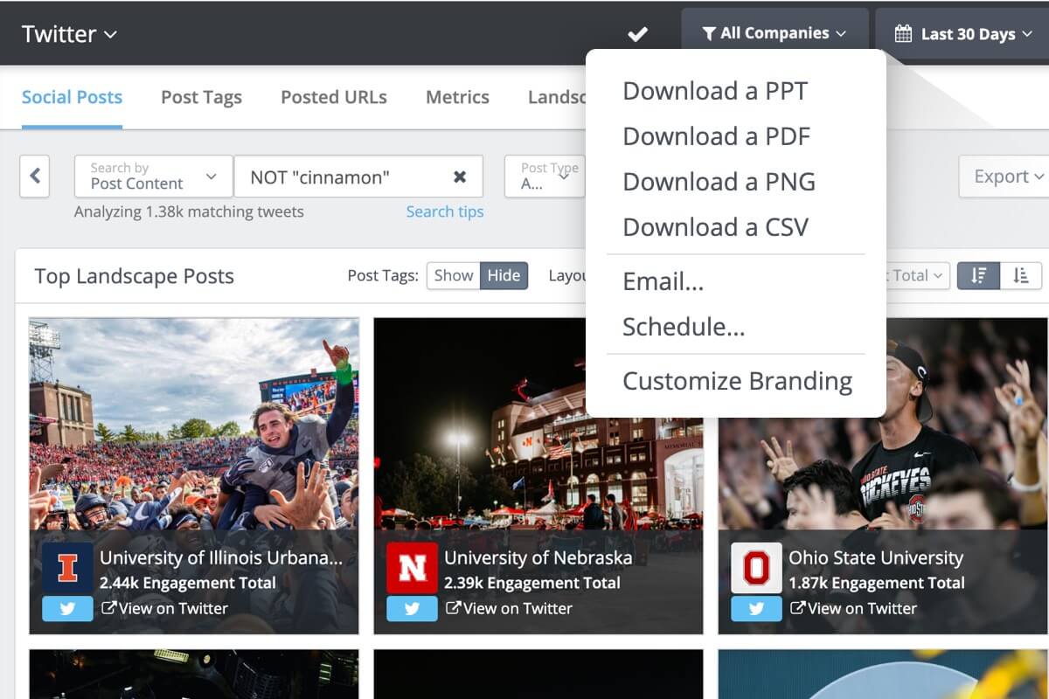The height and width of the screenshot is (699, 1049).
Task: Switch to the Post Tags tab
Action: [201, 97]
